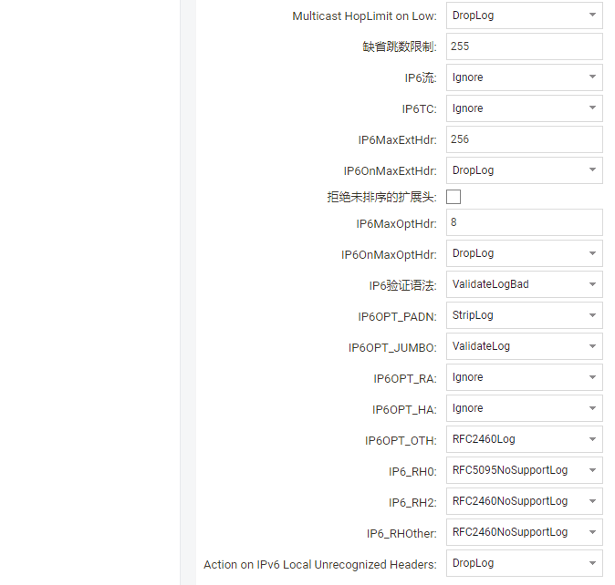Click the IP6MaxOptHdr input field
Screen dimensions: 615x585
click(524, 222)
